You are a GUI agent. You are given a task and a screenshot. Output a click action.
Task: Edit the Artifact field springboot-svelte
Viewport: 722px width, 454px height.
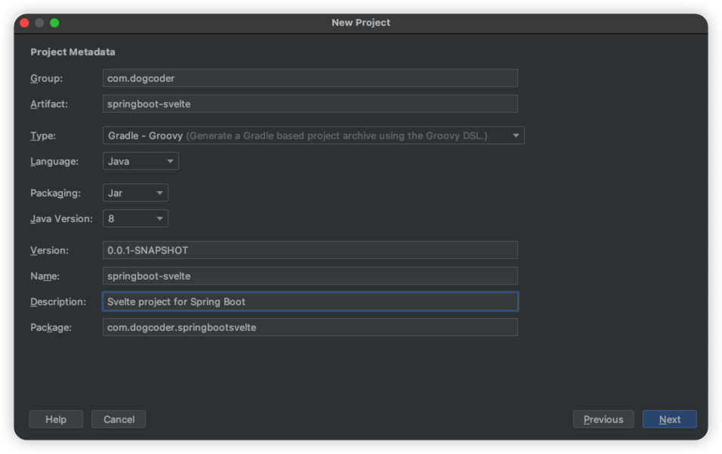(310, 104)
